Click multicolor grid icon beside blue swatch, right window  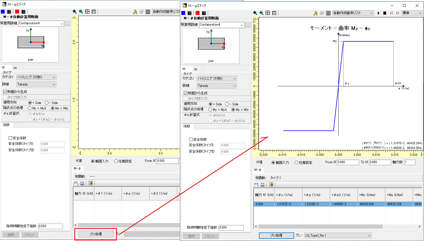point(190,13)
